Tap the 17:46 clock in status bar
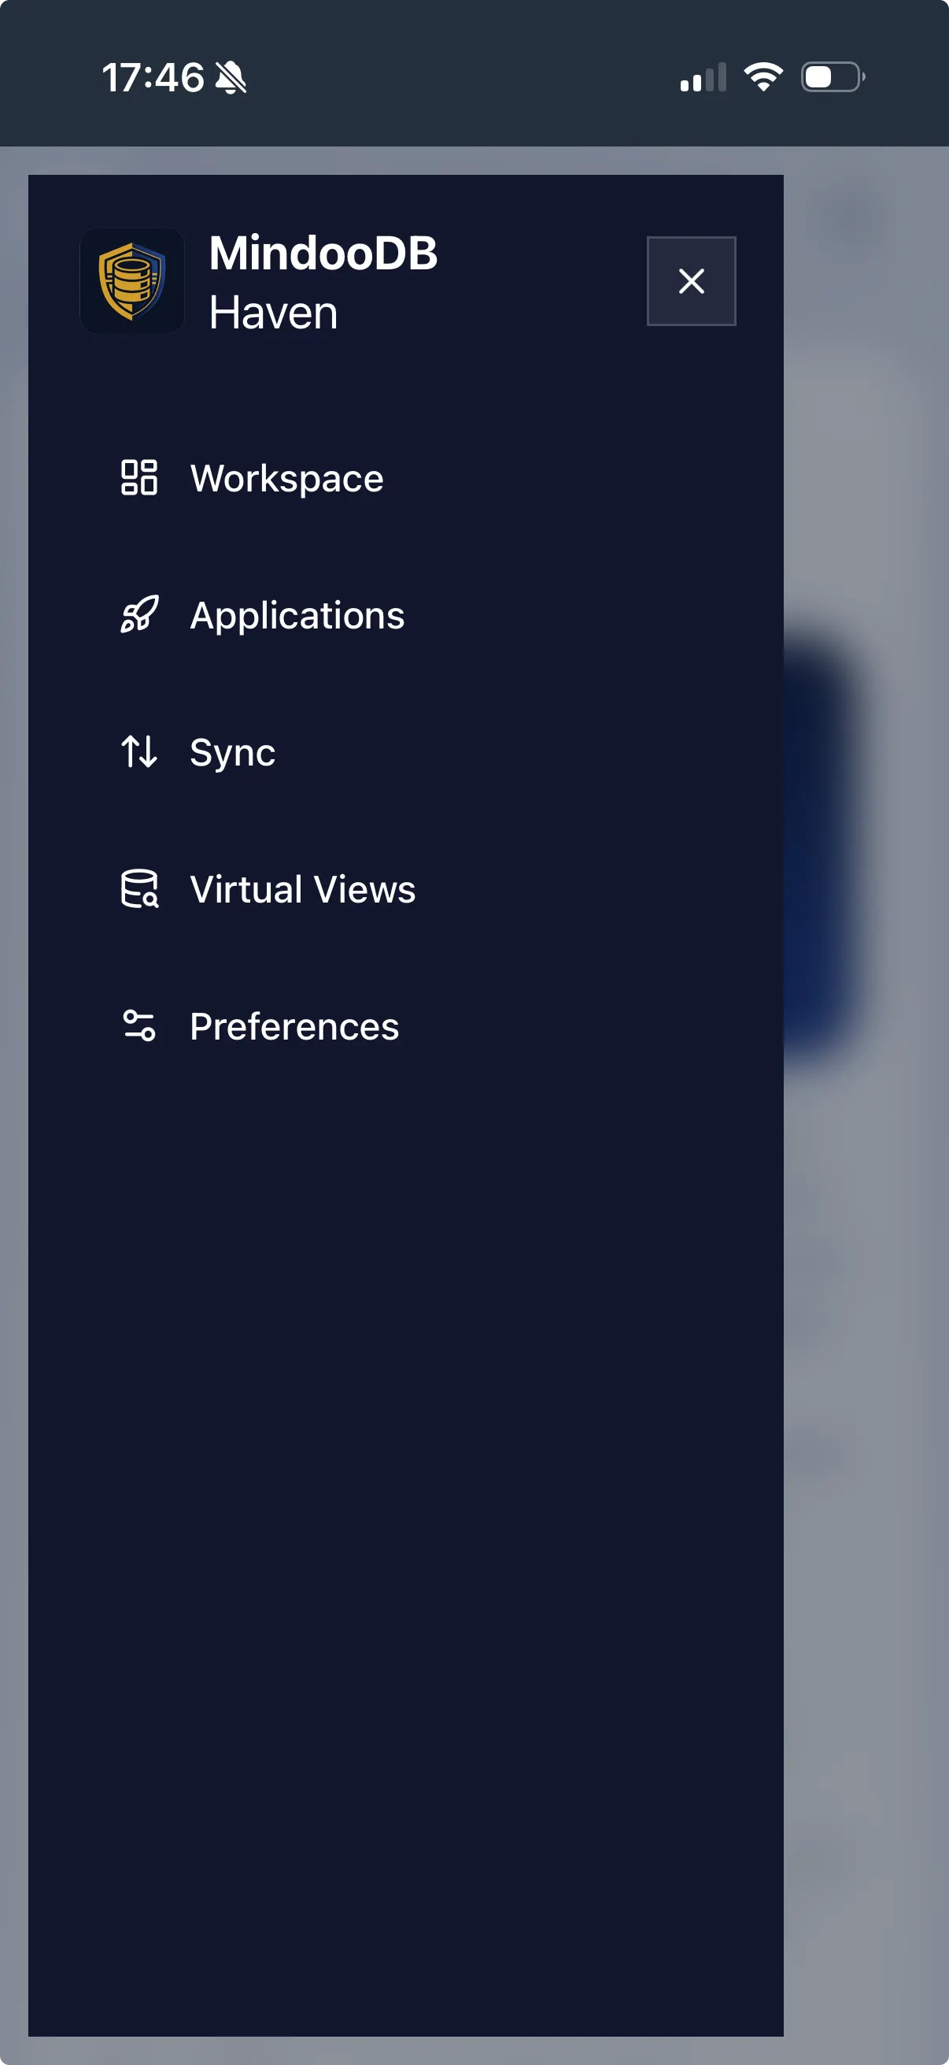This screenshot has height=2065, width=949. pyautogui.click(x=152, y=78)
